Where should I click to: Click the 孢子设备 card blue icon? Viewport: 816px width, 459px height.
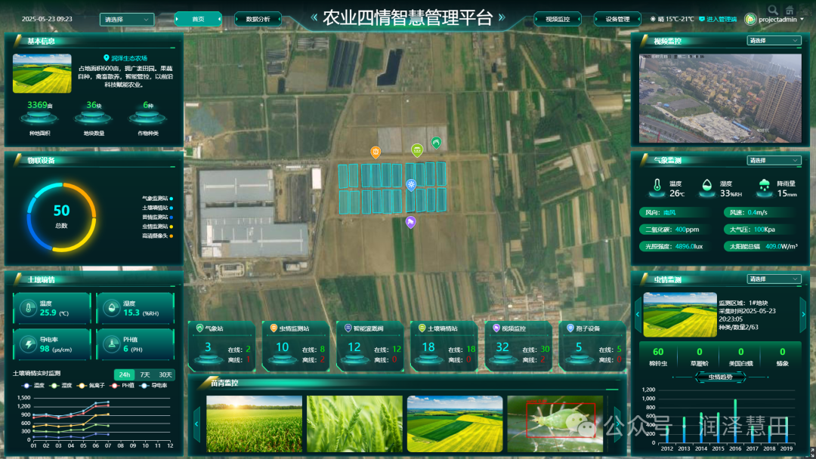tap(570, 328)
